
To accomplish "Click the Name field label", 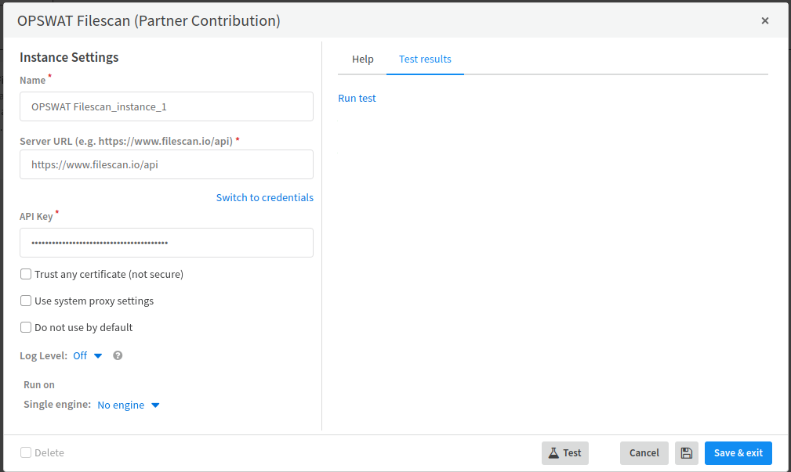I will [x=33, y=81].
